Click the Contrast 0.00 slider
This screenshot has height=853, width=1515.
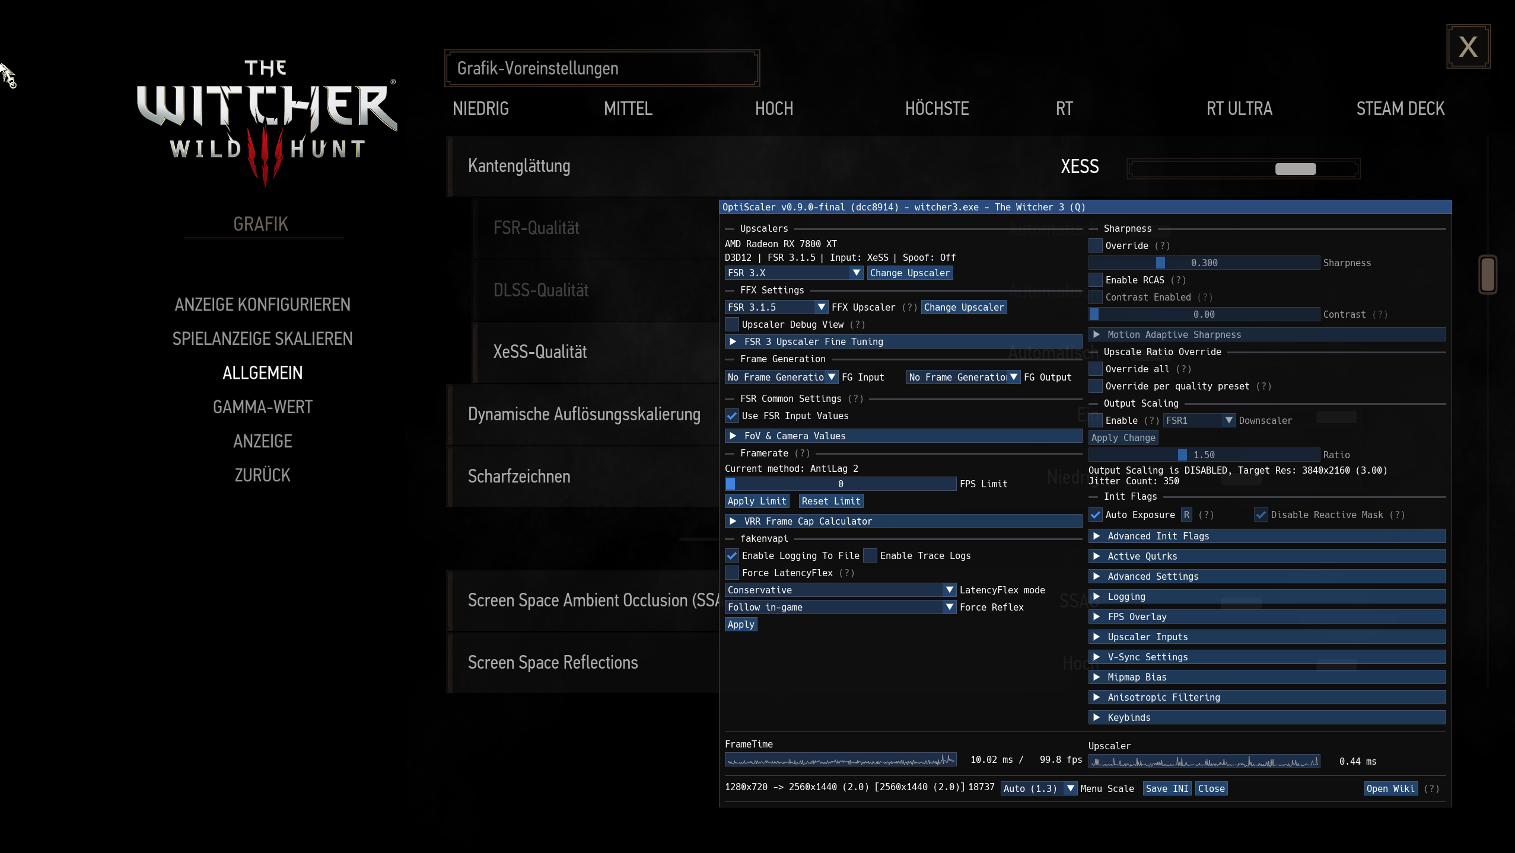[1204, 314]
